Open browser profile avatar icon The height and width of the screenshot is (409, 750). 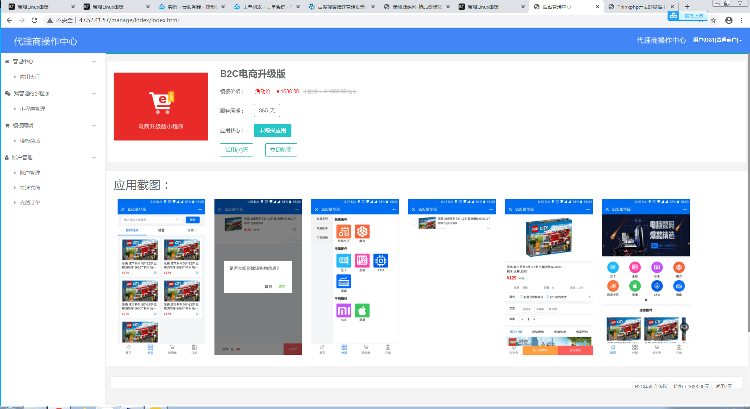click(x=729, y=20)
